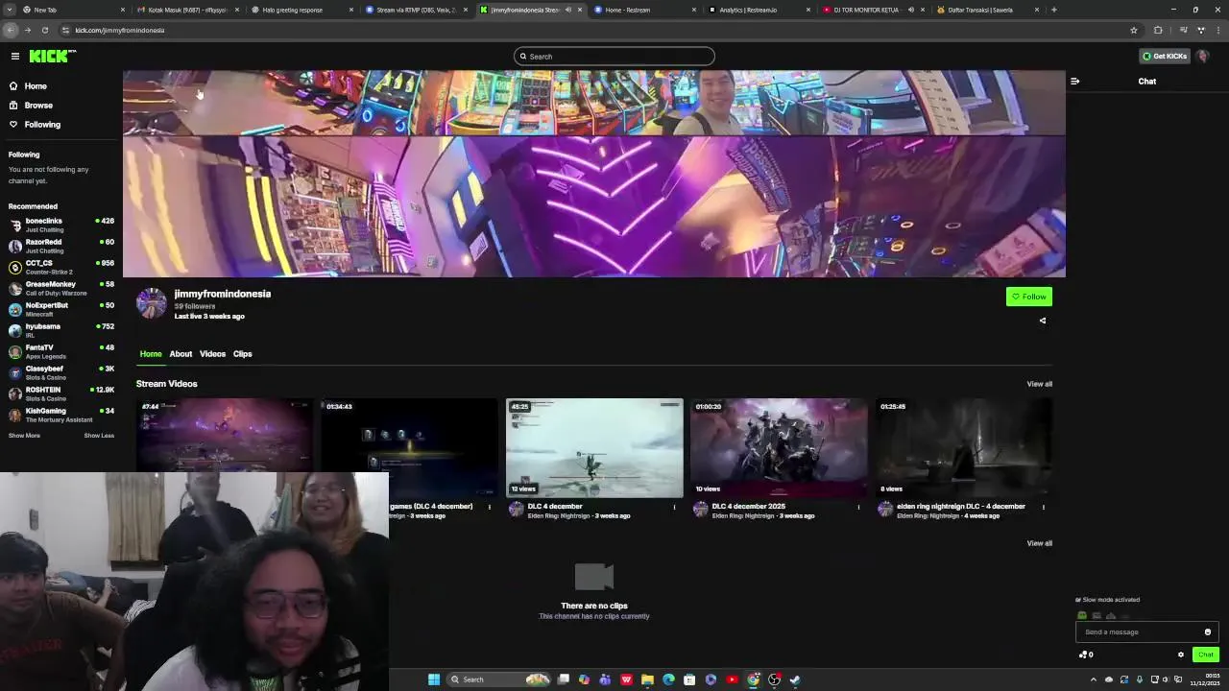
Task: Open recommended channel CCT_CS
Action: pos(60,268)
